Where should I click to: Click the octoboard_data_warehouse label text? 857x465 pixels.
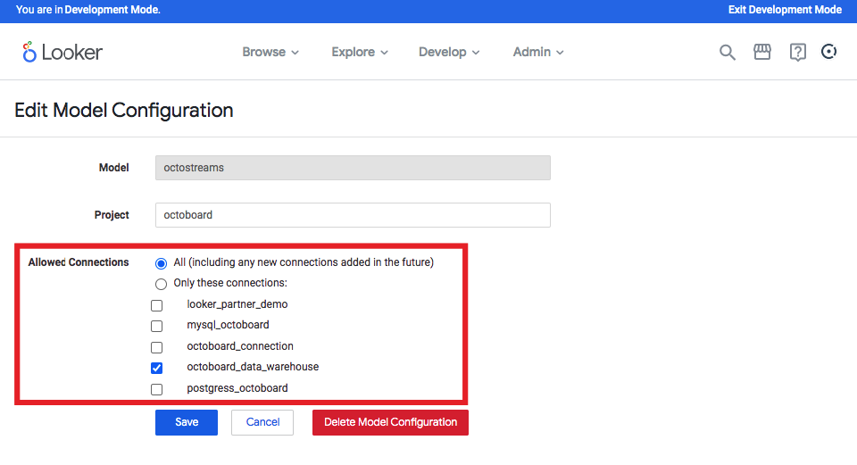(253, 367)
